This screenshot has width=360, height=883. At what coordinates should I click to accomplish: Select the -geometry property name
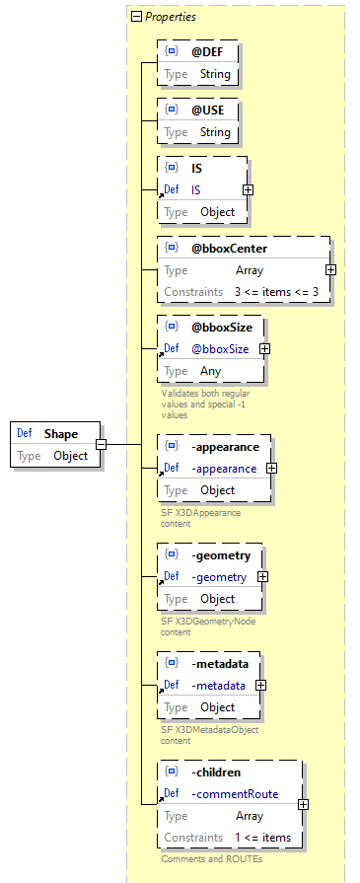tap(221, 555)
